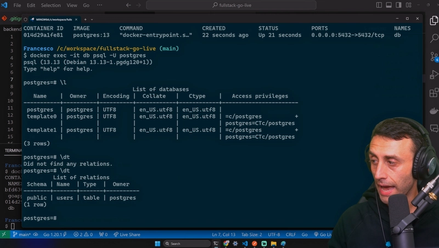Click Ln 7, Col 13 cursor position

(x=223, y=235)
